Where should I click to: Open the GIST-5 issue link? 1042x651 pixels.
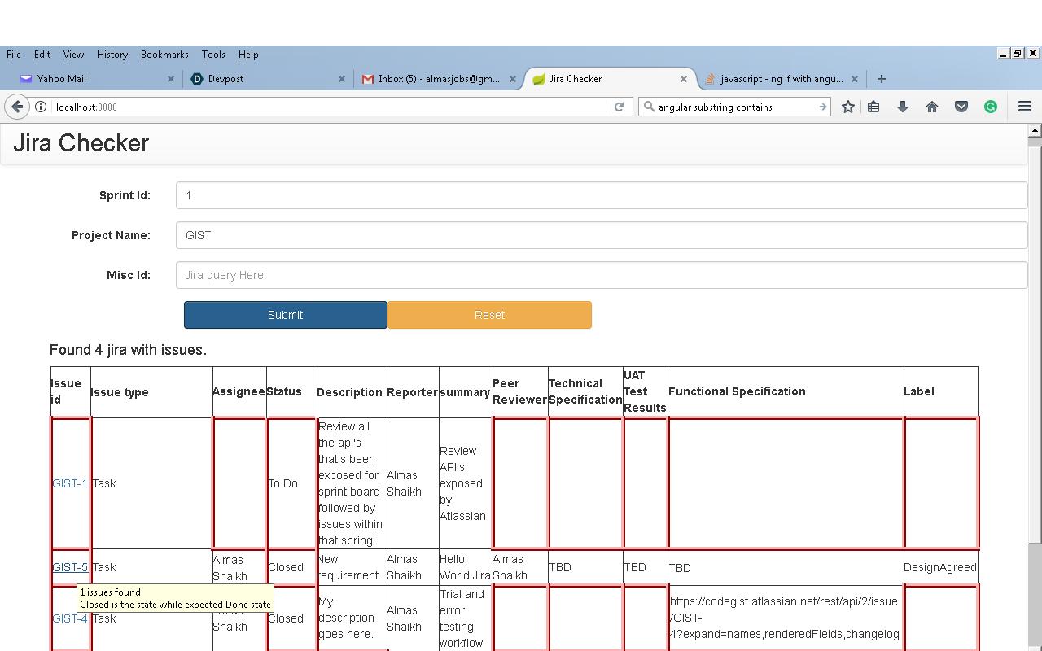(70, 567)
